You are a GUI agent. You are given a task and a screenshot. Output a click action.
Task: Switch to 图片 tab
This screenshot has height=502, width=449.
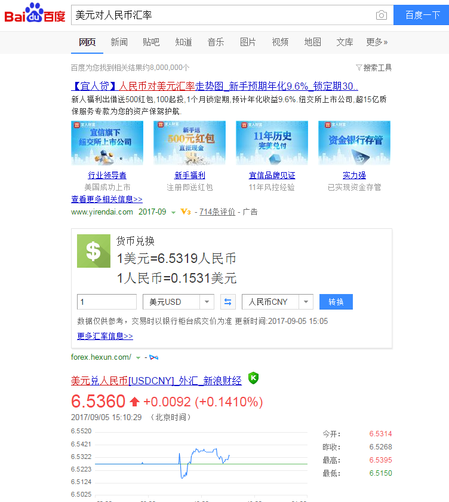pyautogui.click(x=248, y=42)
